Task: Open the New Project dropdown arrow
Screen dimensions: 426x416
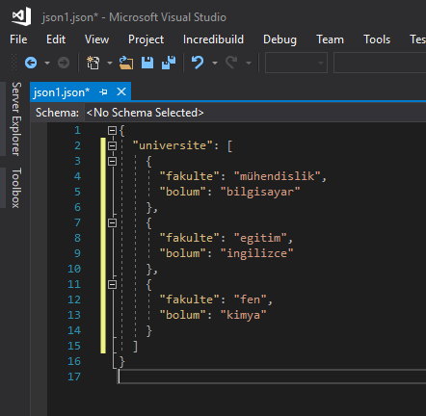Action: [x=110, y=63]
